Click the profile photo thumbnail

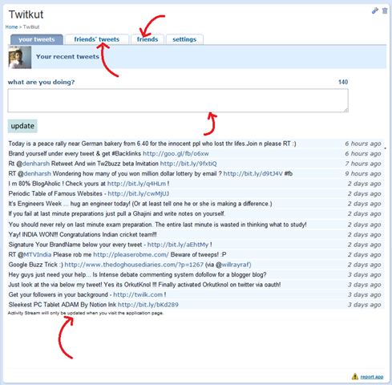20,57
